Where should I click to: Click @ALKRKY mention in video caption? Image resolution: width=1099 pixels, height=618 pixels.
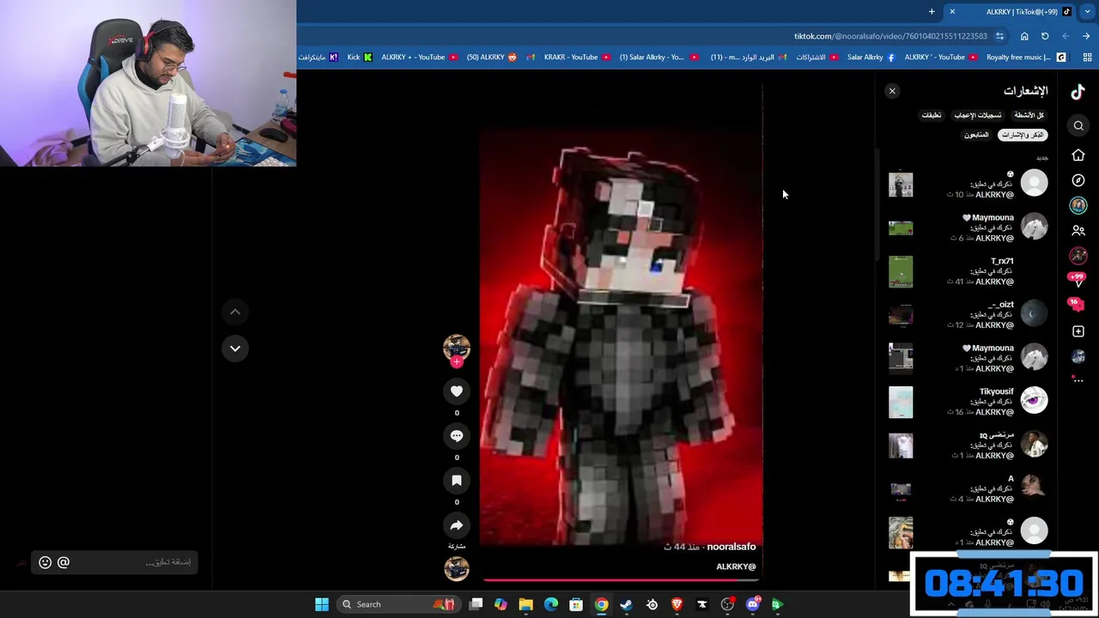[736, 566]
